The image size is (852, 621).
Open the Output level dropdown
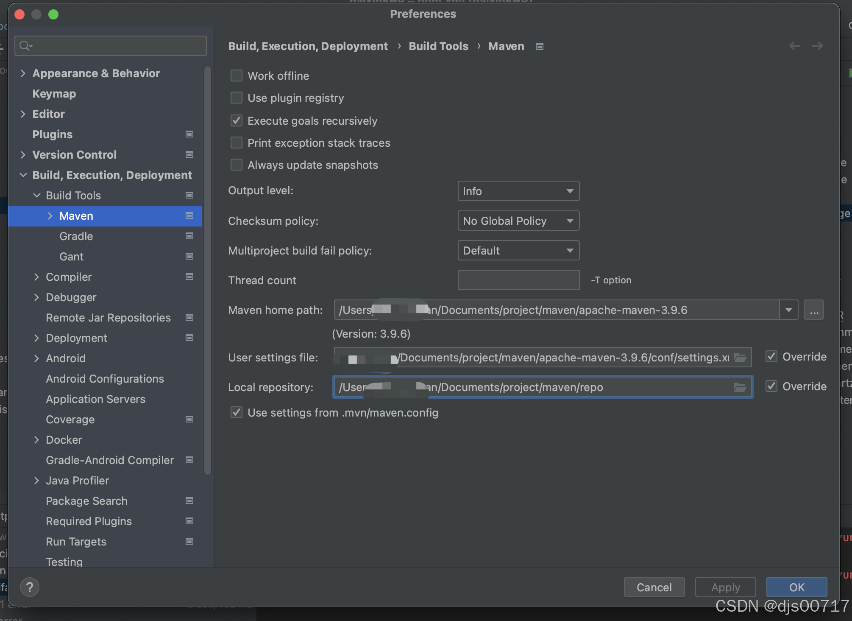[x=518, y=191]
